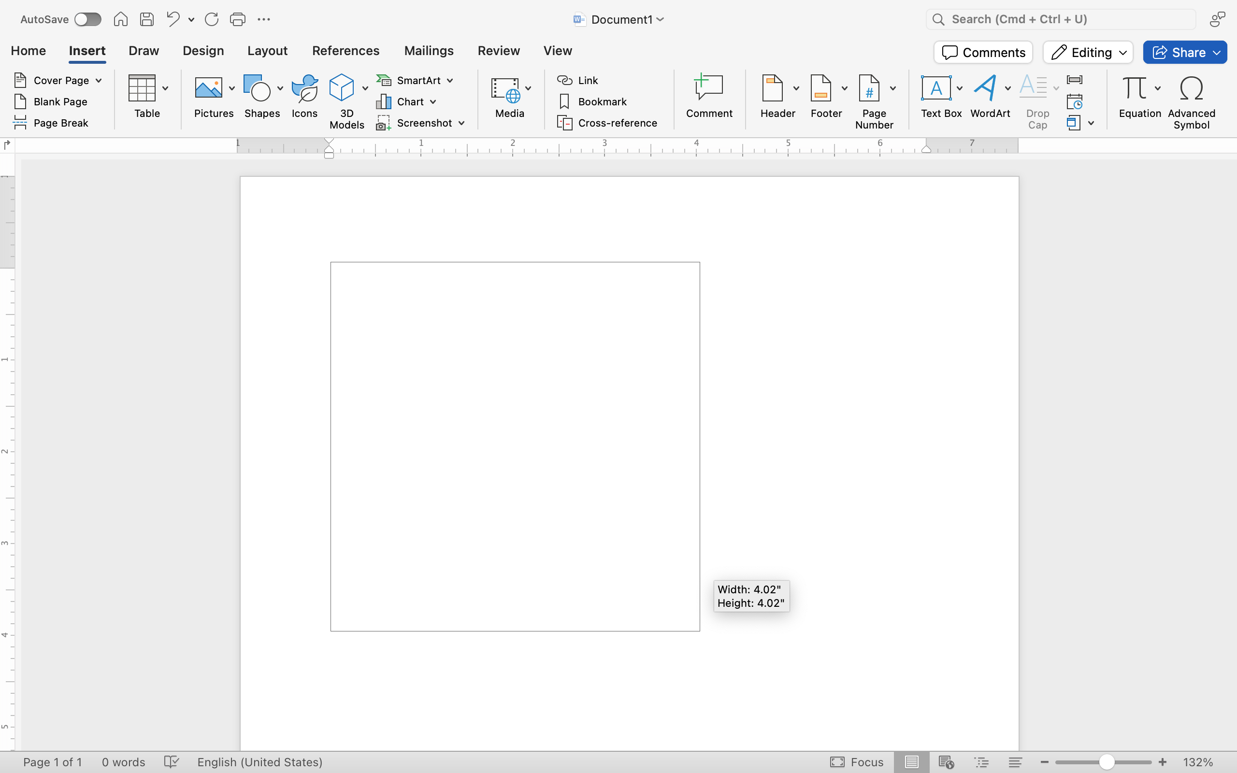Click the Print icon
This screenshot has width=1237, height=773.
(238, 19)
